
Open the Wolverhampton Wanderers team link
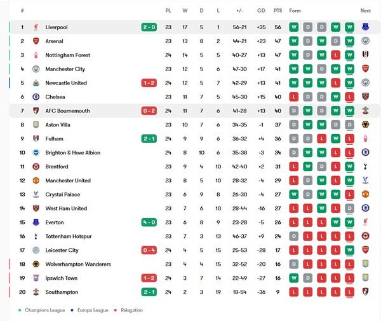tap(78, 264)
